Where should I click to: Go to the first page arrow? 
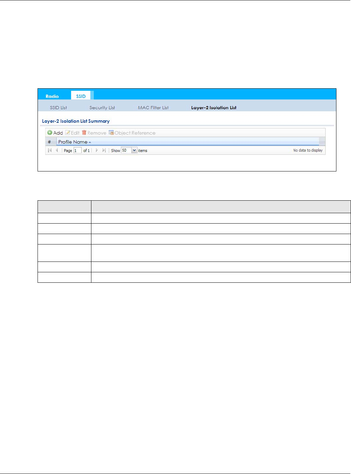pos(50,150)
